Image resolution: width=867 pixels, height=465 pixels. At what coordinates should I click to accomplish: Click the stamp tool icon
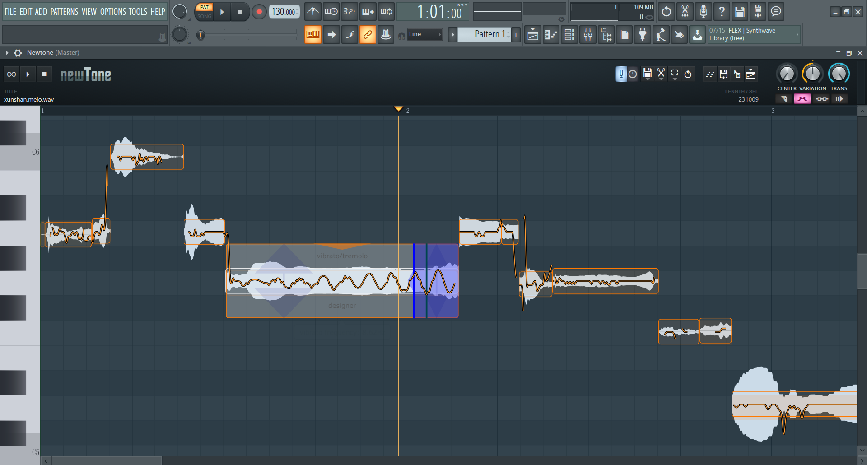coord(386,35)
